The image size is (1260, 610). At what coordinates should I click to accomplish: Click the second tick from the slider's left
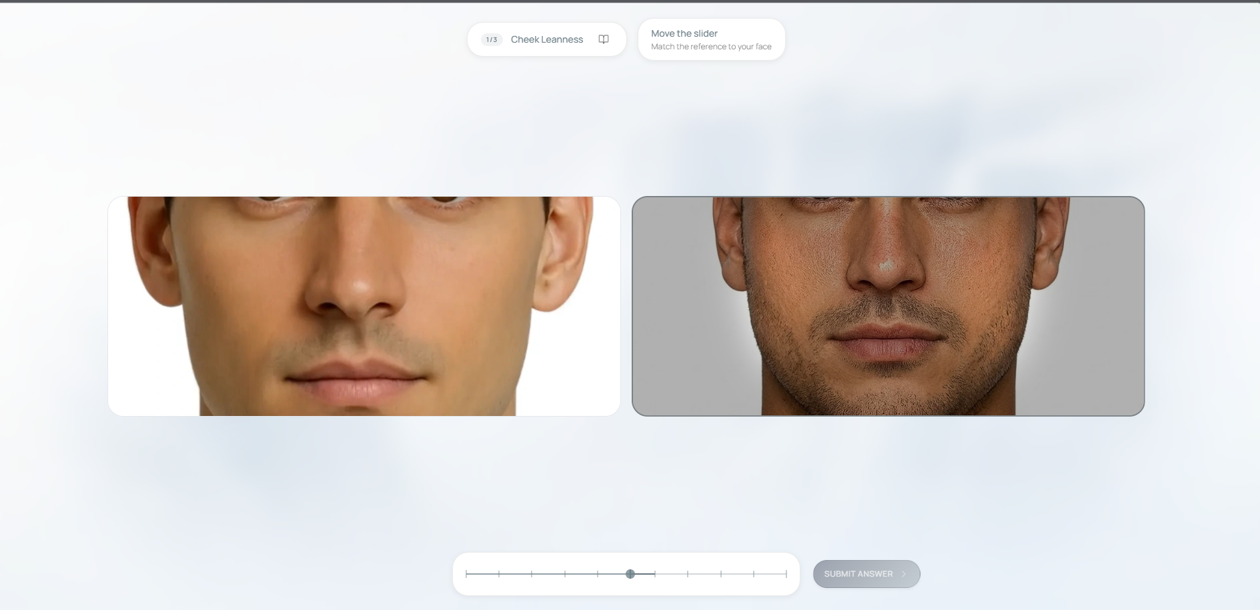[499, 574]
